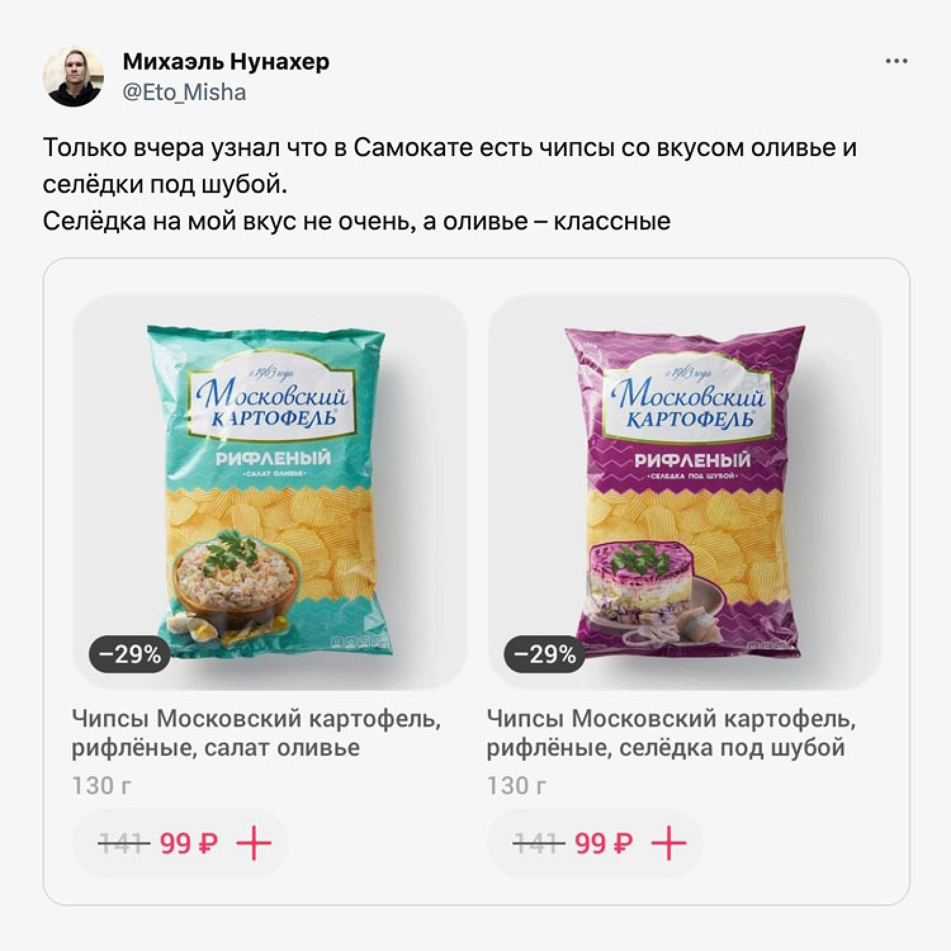Open the purple селёдка под шубой chips image
Image resolution: width=951 pixels, height=951 pixels.
[685, 493]
